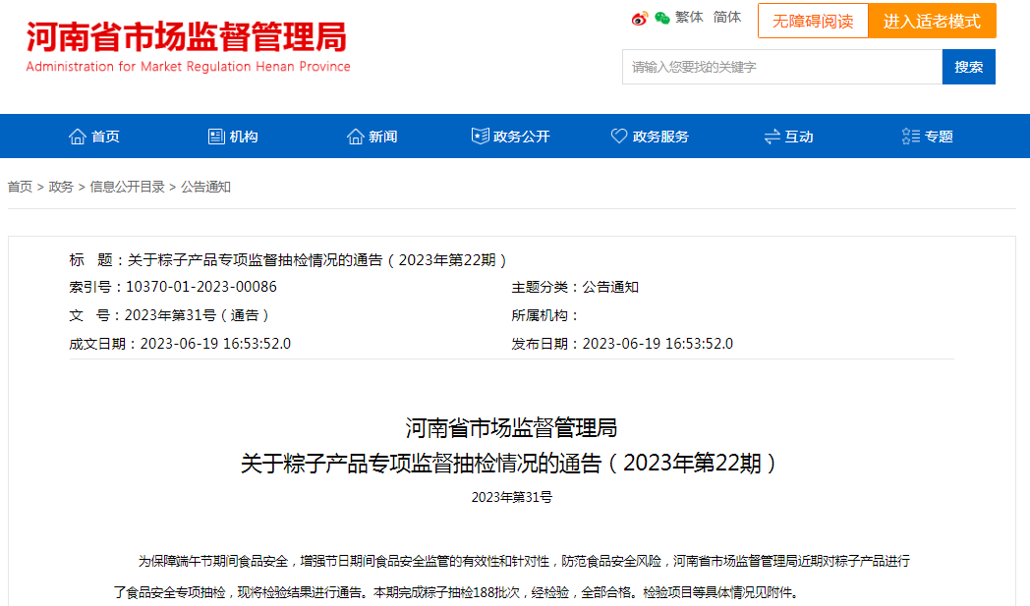Click the Weibo icon in header
The height and width of the screenshot is (606, 1030).
(x=640, y=18)
